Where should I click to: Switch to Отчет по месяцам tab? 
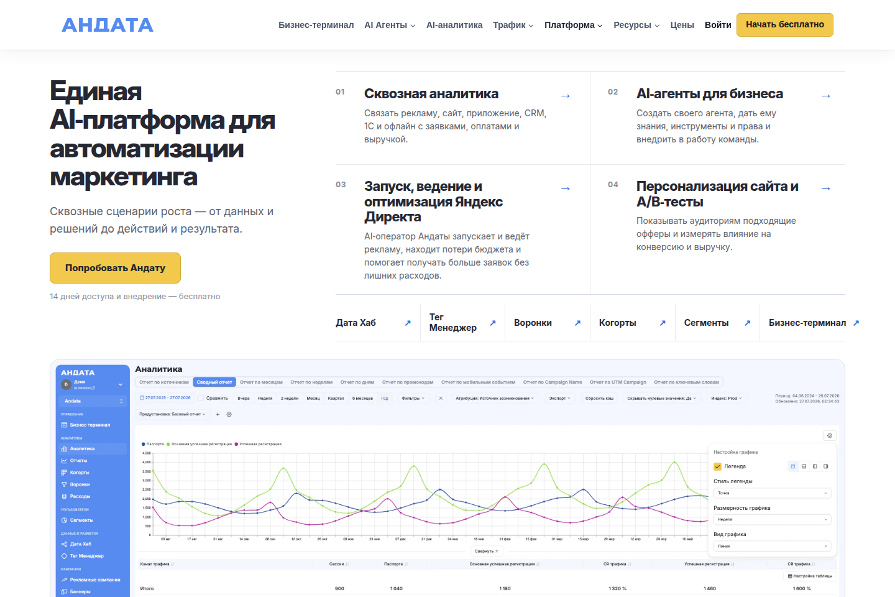[261, 382]
